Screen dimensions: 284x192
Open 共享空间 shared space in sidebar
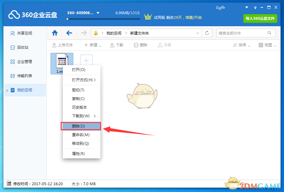click(24, 33)
